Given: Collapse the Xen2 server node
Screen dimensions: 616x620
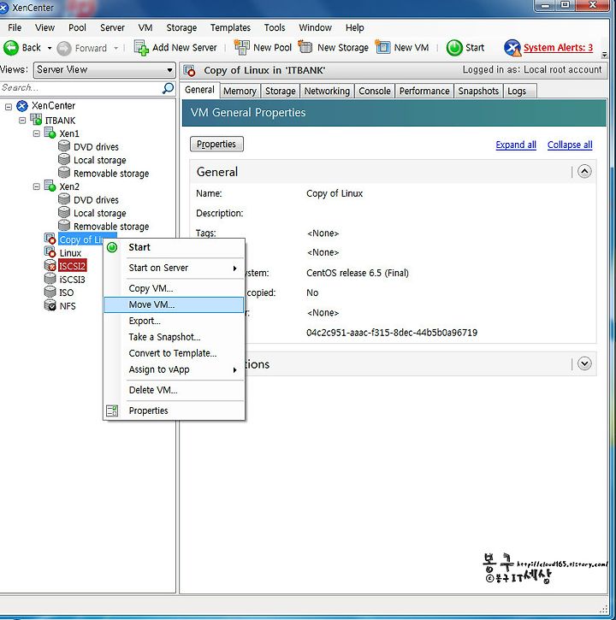Looking at the screenshot, I should (37, 186).
